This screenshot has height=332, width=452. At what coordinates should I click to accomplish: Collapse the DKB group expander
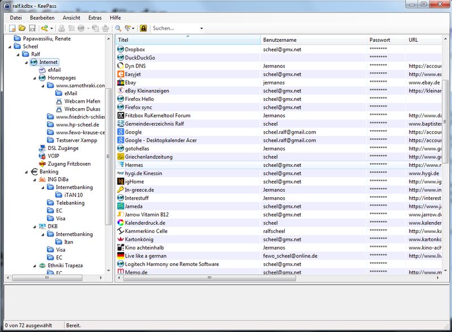coord(34,227)
